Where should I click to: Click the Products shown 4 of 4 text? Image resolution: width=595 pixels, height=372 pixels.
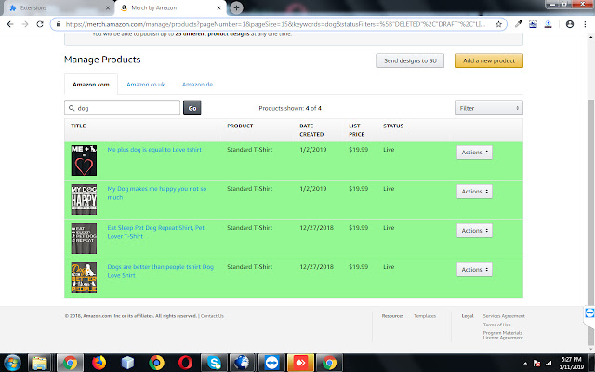pos(290,108)
